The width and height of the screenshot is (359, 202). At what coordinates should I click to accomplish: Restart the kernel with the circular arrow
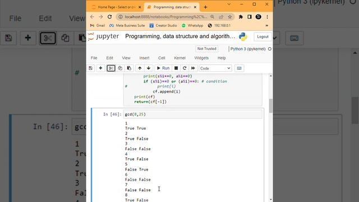tap(185, 68)
